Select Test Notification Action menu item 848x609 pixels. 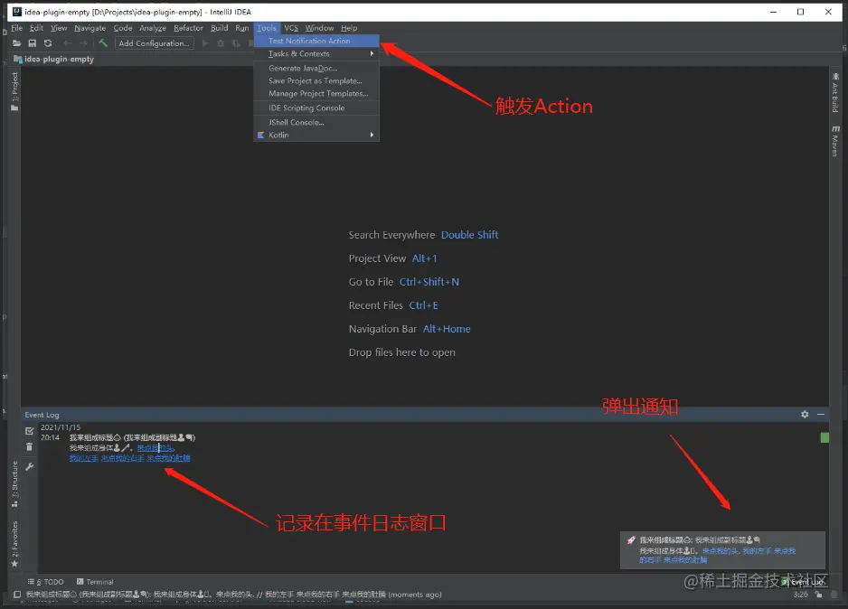[x=316, y=41]
